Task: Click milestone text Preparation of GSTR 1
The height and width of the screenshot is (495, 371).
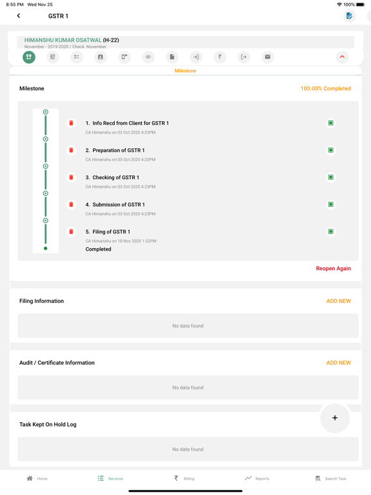Action: [119, 150]
